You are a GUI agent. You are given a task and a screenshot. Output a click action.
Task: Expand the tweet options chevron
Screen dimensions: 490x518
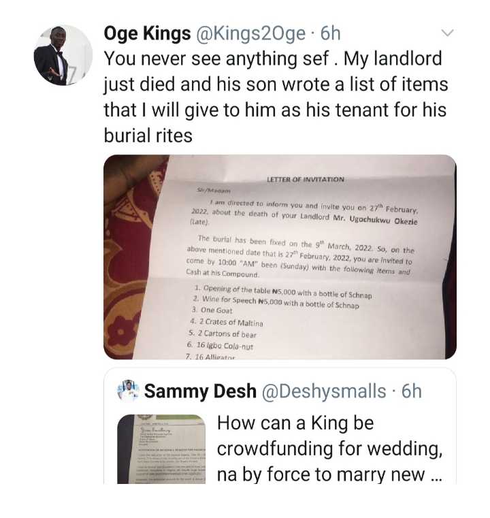[x=447, y=32]
